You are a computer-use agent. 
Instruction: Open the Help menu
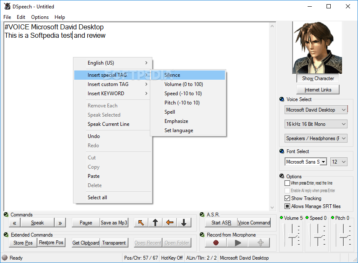coord(60,17)
